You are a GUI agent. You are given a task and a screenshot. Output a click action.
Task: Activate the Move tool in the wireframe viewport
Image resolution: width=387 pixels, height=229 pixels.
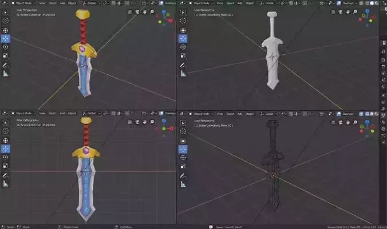[183, 149]
